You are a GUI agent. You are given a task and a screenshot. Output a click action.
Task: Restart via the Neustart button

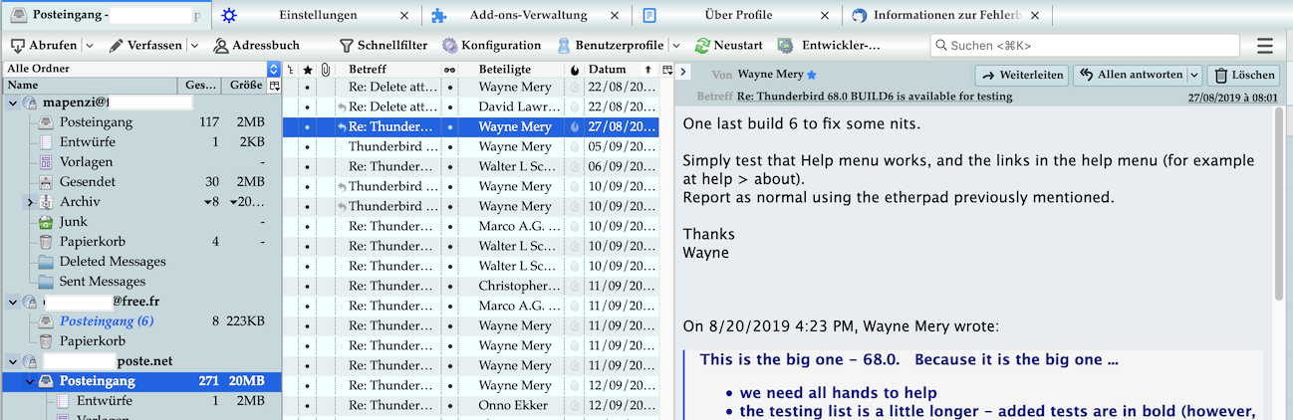point(729,46)
